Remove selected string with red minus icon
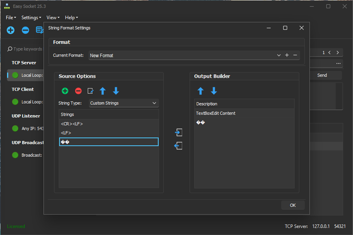The width and height of the screenshot is (353, 235). (78, 91)
